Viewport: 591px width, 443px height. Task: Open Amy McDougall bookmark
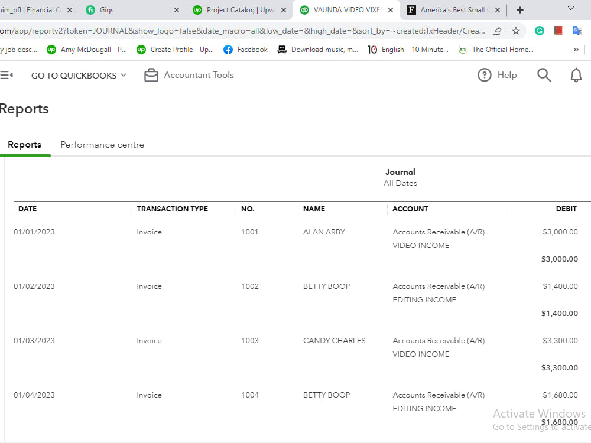(x=87, y=50)
